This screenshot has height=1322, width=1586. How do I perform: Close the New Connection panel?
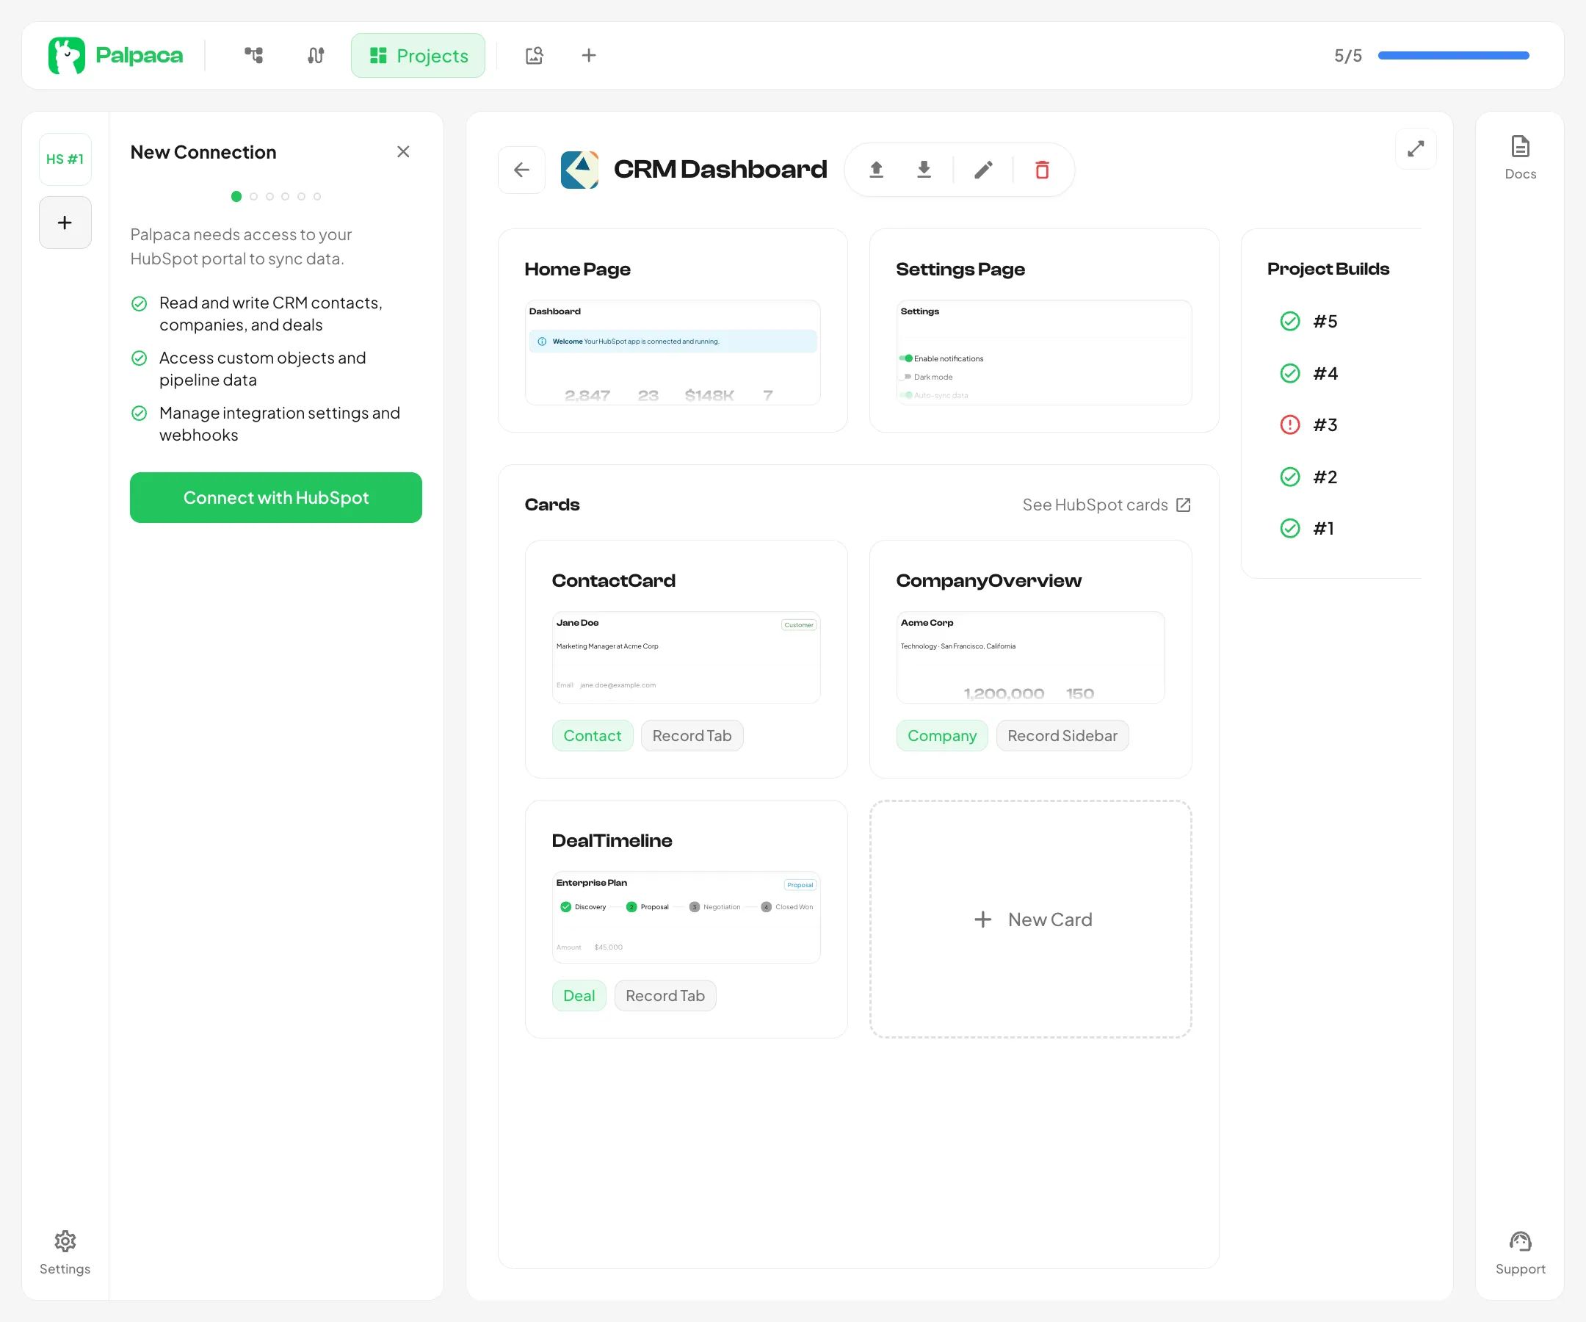(403, 151)
